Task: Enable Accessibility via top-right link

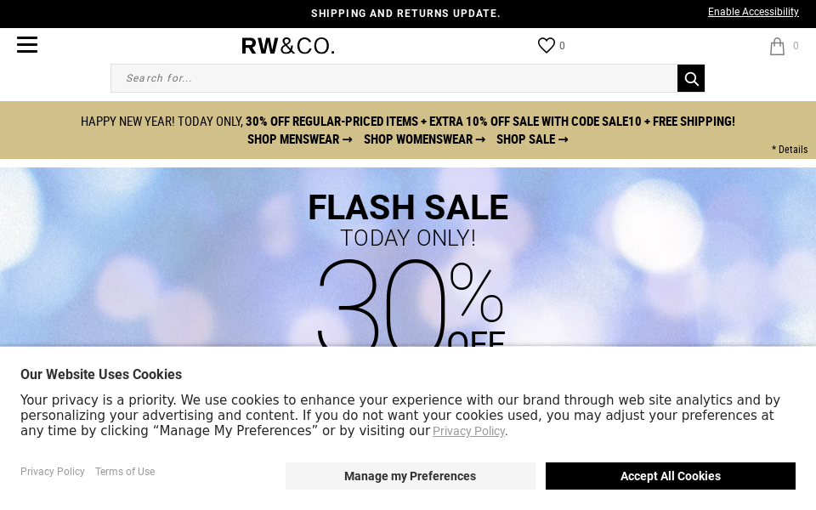Action: pyautogui.click(x=753, y=12)
